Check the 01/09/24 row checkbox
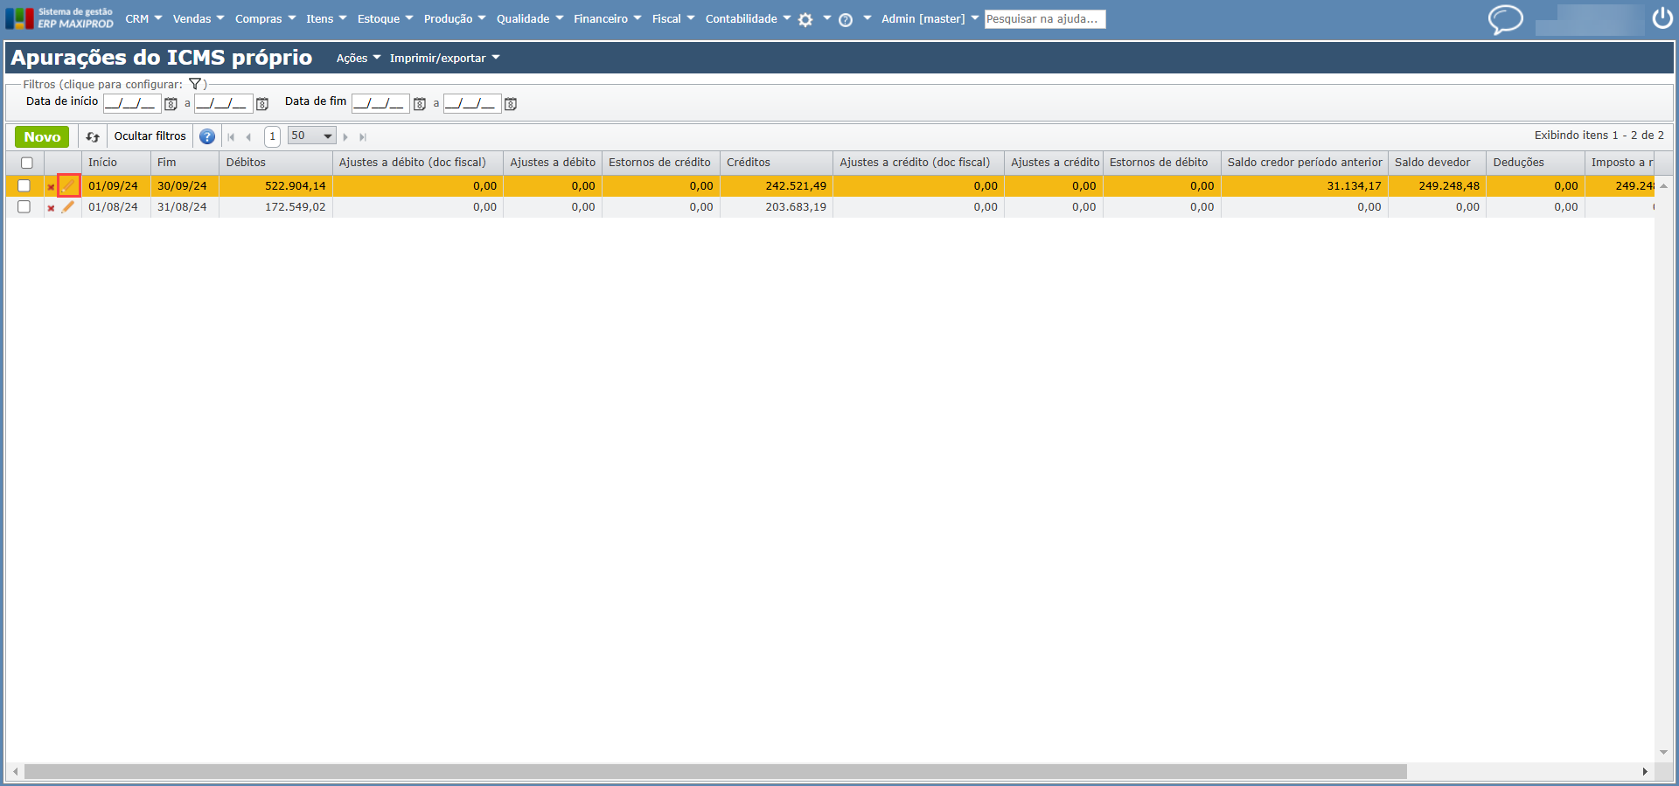 pyautogui.click(x=24, y=185)
